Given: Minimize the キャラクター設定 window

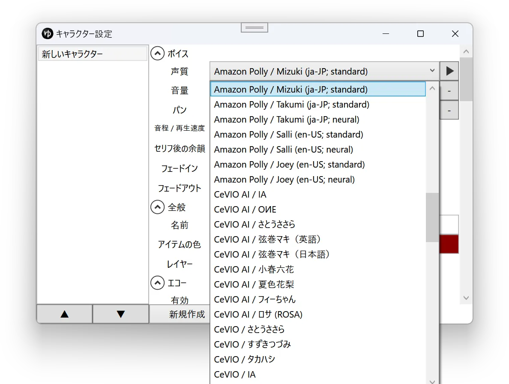Looking at the screenshot, I should [386, 34].
